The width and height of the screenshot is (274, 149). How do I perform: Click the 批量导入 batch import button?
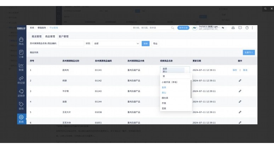point(249,52)
